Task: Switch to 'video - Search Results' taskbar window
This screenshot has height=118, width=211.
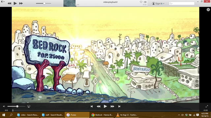Action: [x=28, y=115]
